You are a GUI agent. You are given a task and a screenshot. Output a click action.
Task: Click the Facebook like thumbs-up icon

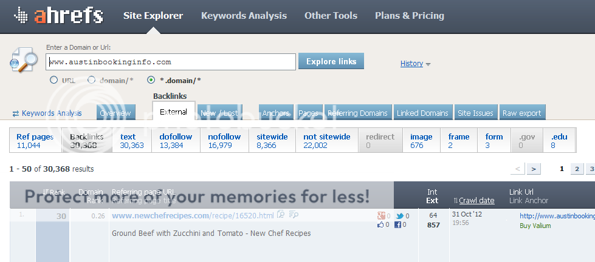pos(380,224)
